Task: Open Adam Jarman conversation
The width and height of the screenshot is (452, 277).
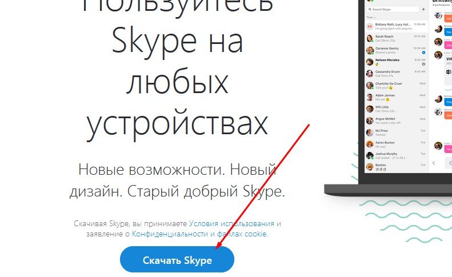Action: (397, 97)
